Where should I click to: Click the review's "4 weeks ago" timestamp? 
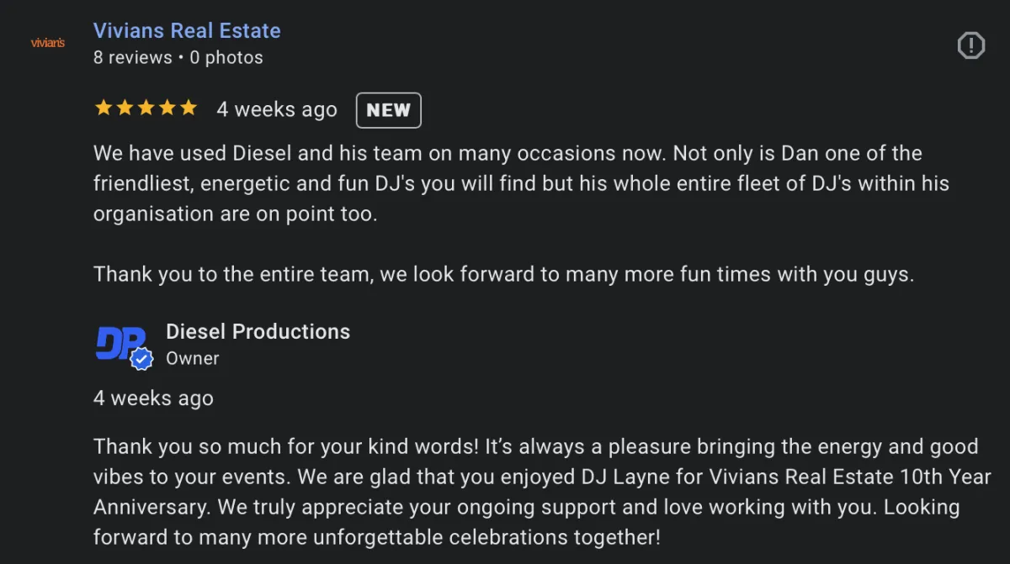[x=277, y=110]
